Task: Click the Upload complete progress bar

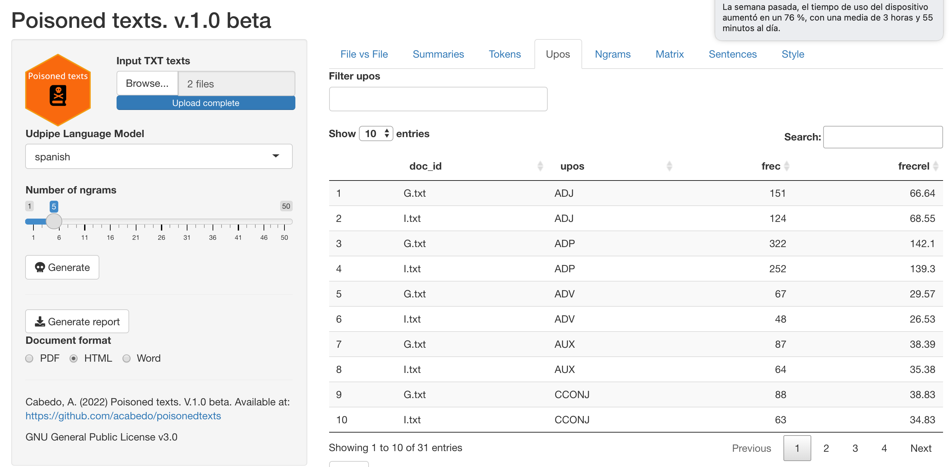Action: point(206,103)
